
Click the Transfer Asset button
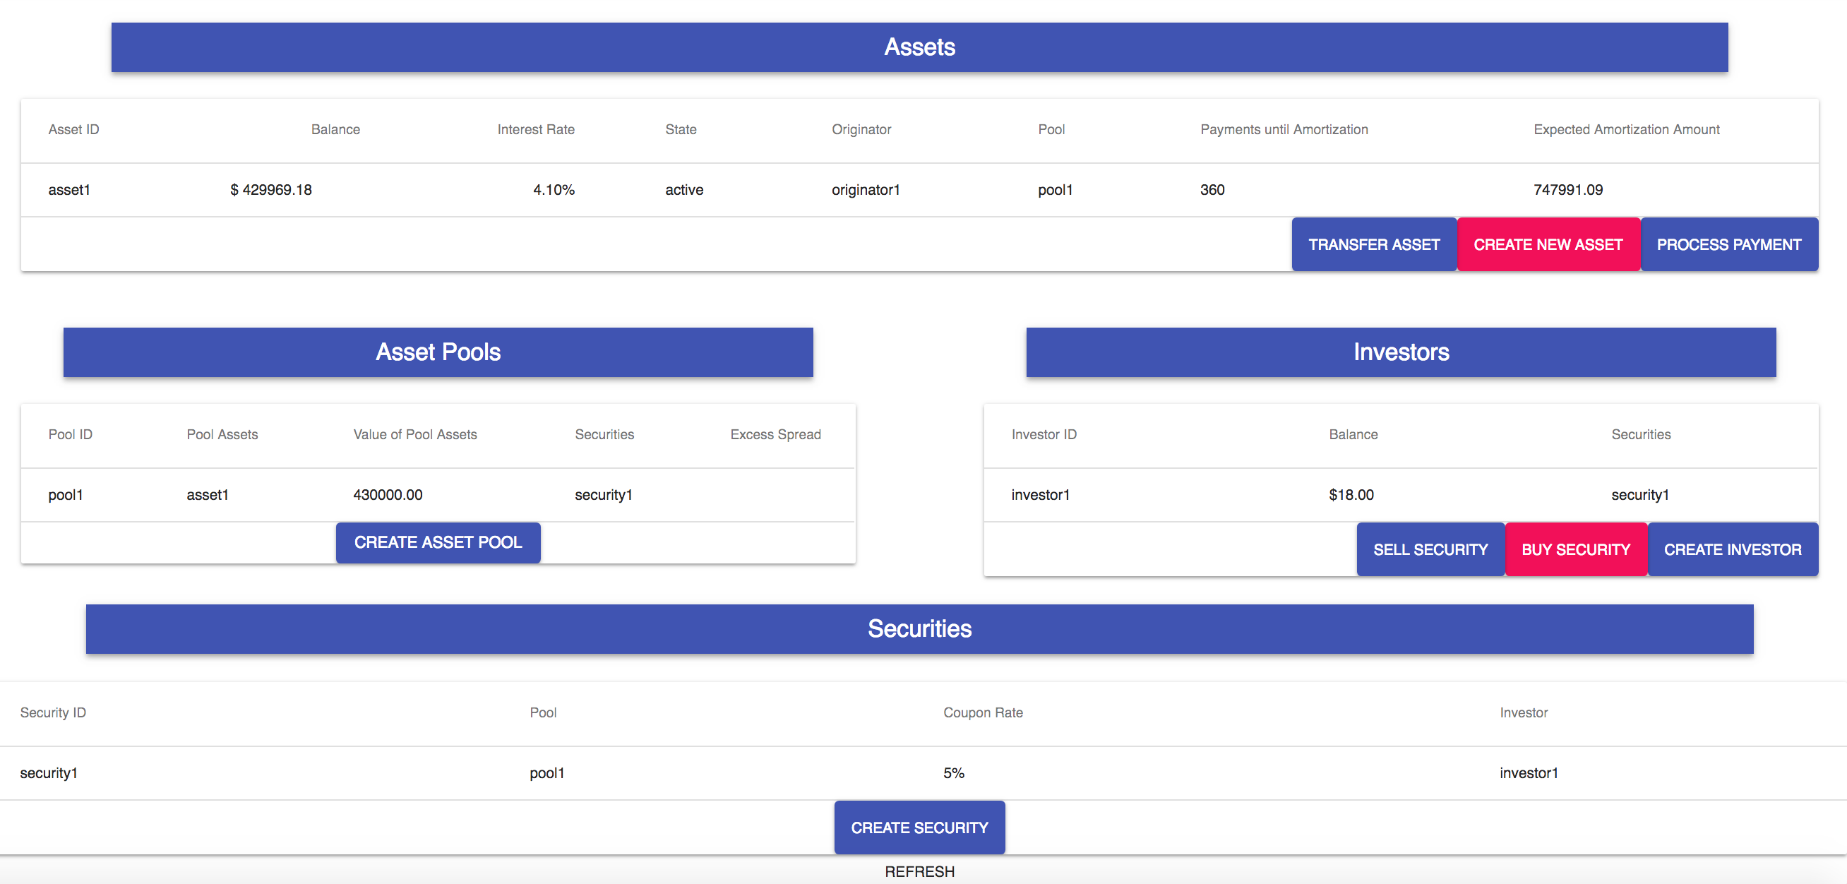click(x=1373, y=244)
